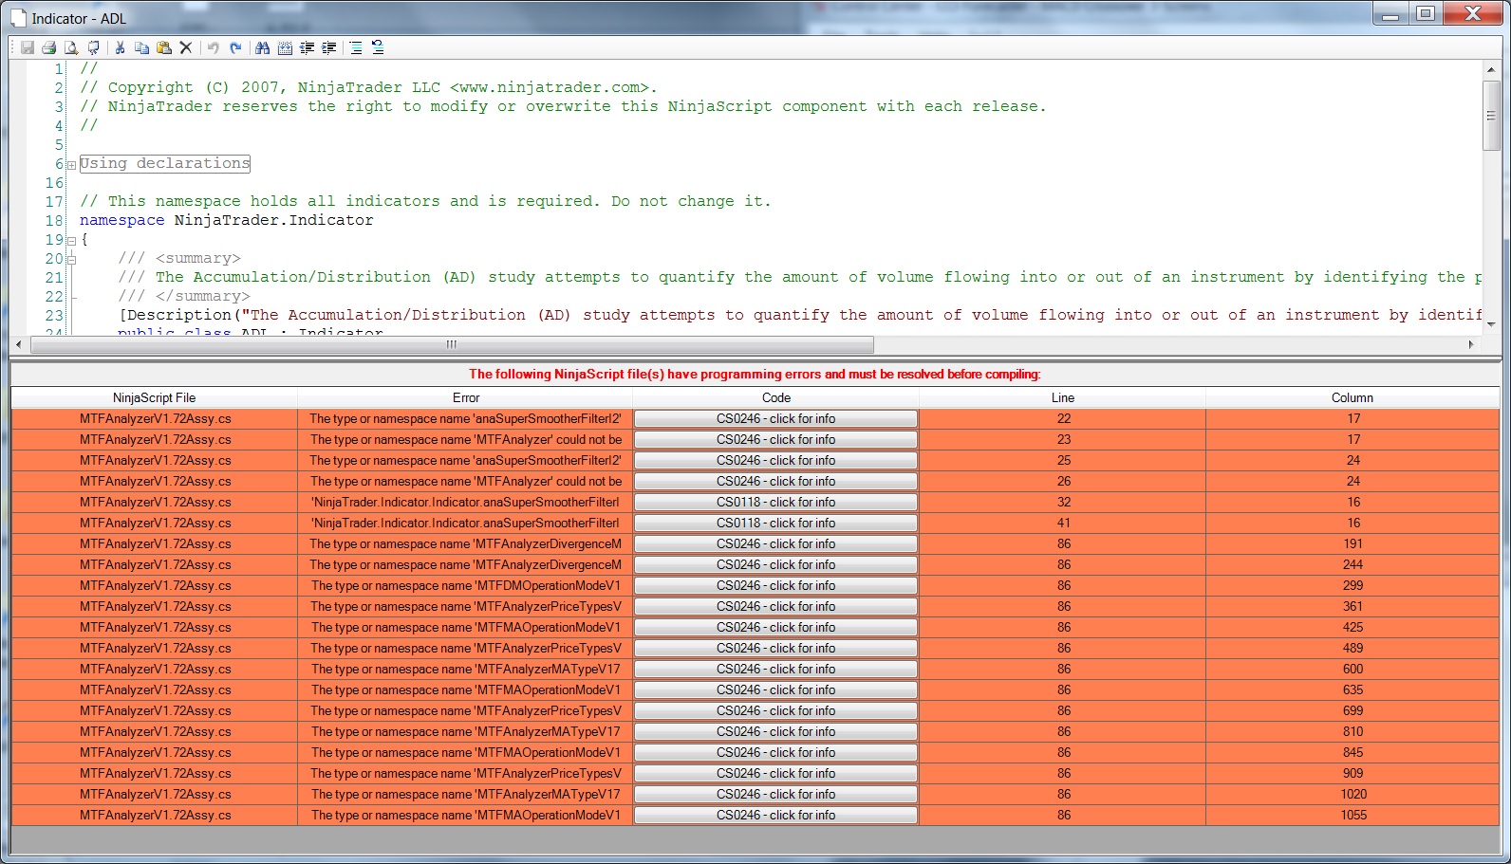Click the 'namespace NinjaTrader.Indicator' code line
The height and width of the screenshot is (864, 1511).
point(227,221)
